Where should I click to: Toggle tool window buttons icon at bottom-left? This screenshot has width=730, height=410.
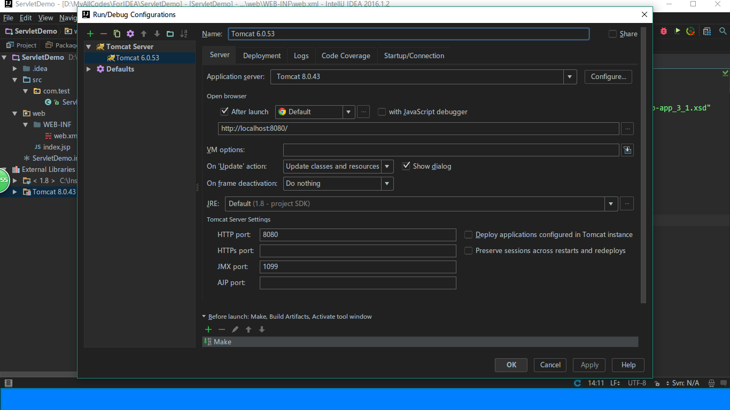coord(8,383)
